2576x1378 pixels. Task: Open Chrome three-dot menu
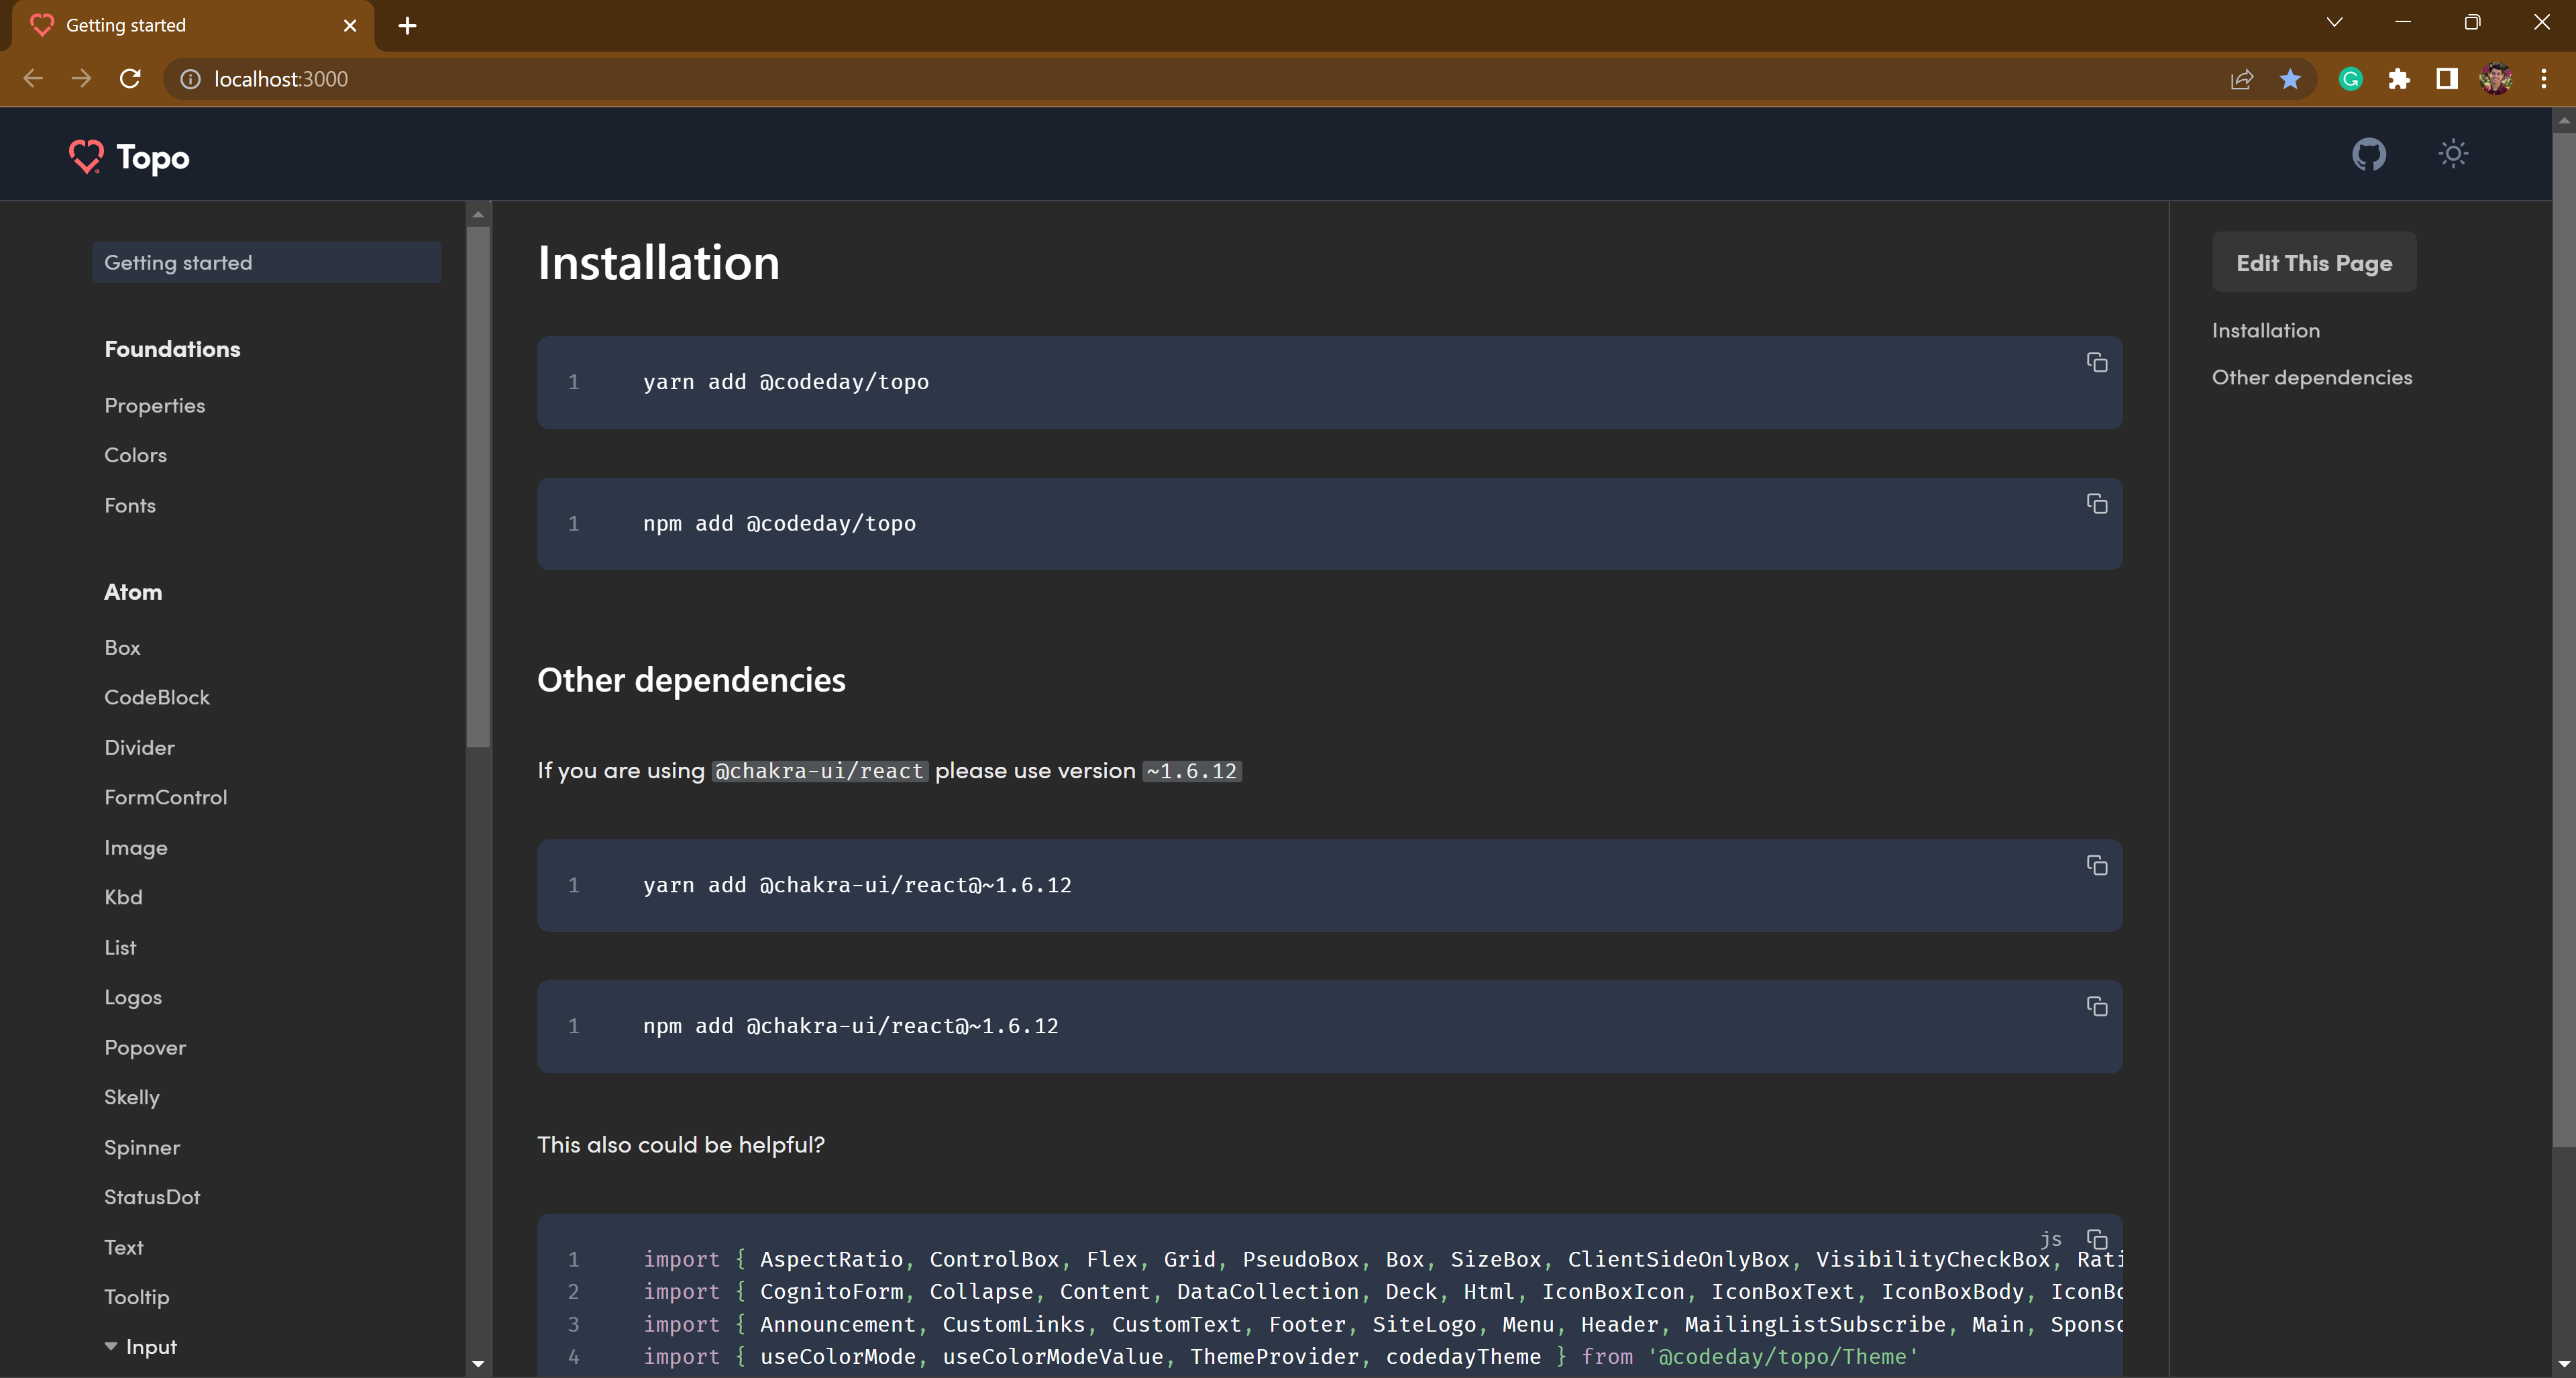[x=2543, y=79]
